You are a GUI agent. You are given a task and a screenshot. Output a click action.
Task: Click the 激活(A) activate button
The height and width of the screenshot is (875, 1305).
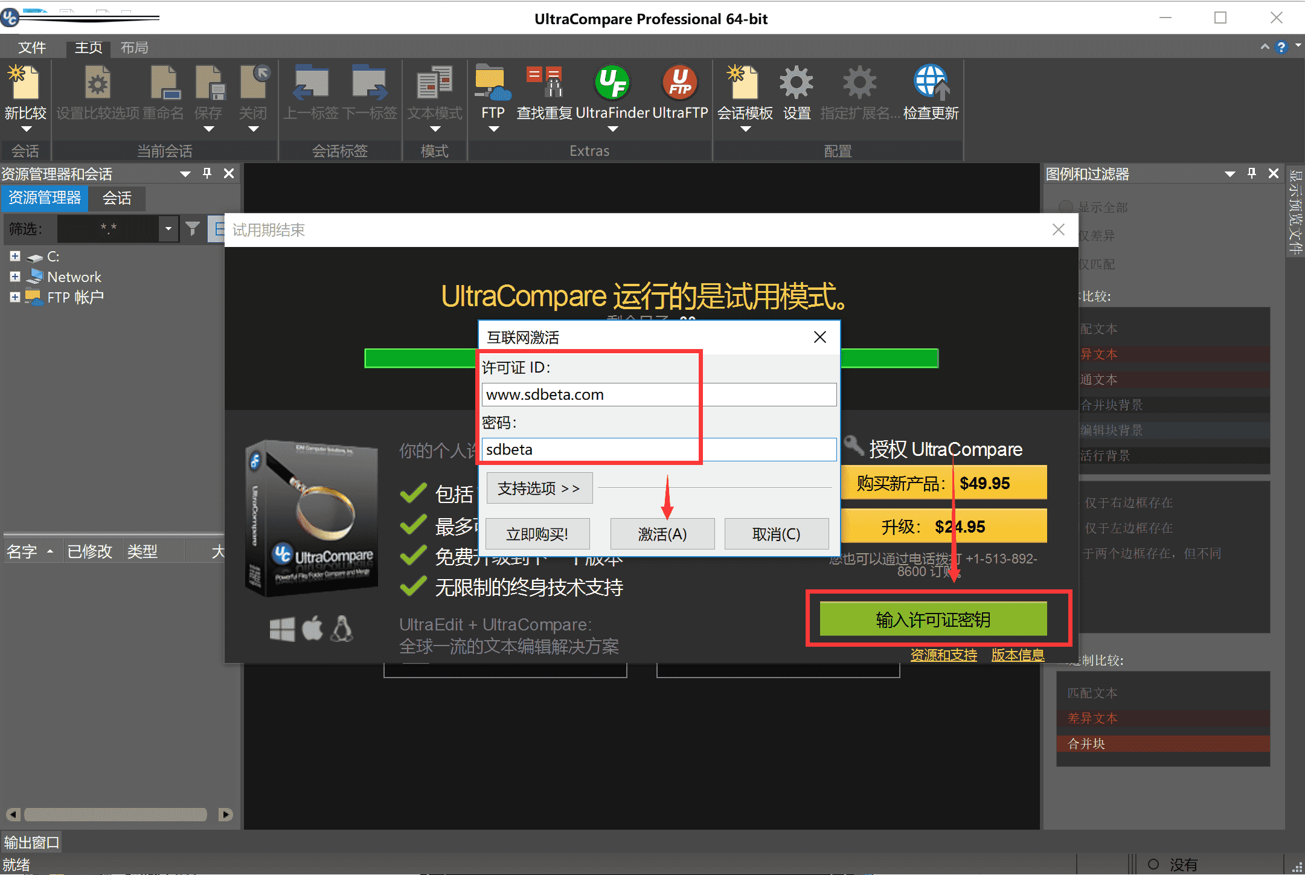[x=662, y=534]
